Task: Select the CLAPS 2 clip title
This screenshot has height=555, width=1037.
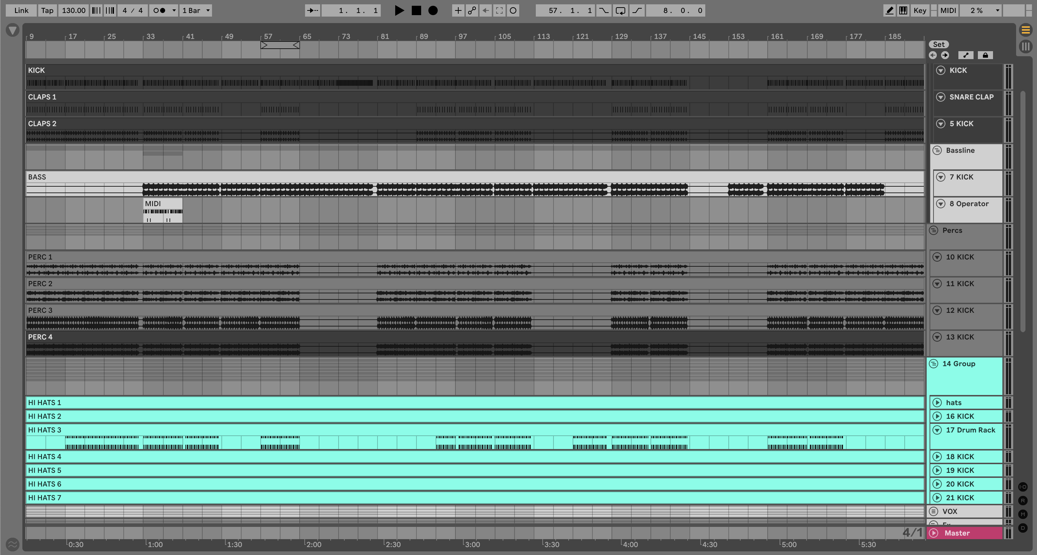Action: 42,124
